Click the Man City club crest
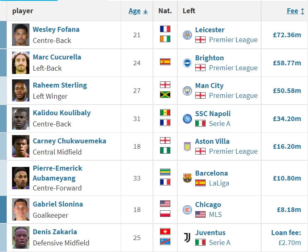Image resolution: width=308 pixels, height=252 pixels. pyautogui.click(x=187, y=91)
